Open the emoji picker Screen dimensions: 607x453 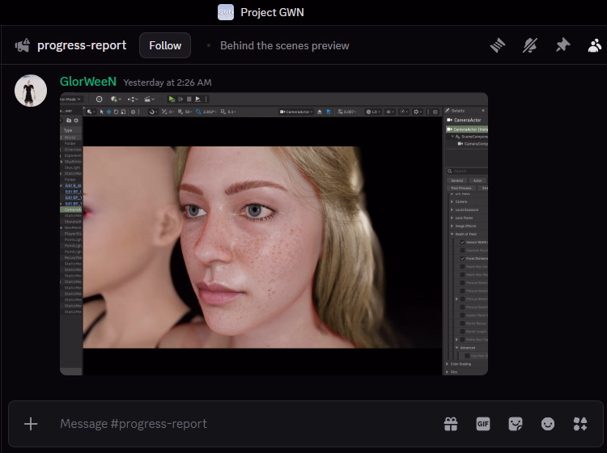[x=548, y=424]
